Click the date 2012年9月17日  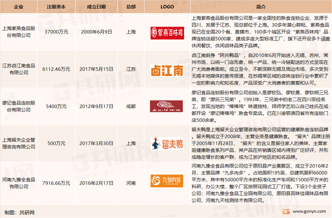click(x=97, y=106)
